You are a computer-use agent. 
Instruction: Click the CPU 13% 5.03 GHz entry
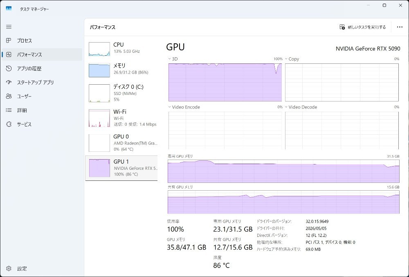pyautogui.click(x=121, y=49)
